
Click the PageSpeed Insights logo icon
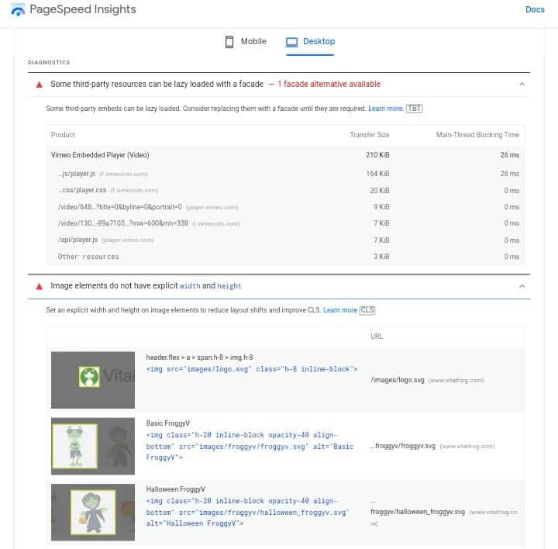18,9
